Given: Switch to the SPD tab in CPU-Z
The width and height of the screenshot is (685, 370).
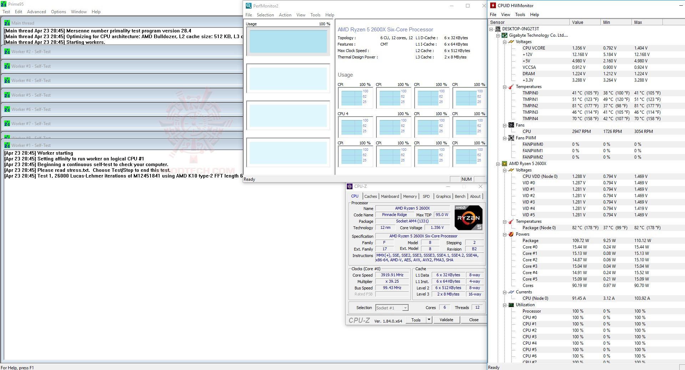Looking at the screenshot, I should tap(426, 196).
